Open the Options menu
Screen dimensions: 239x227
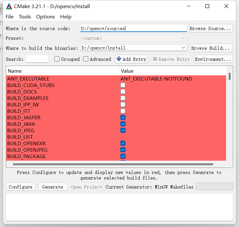pos(45,16)
